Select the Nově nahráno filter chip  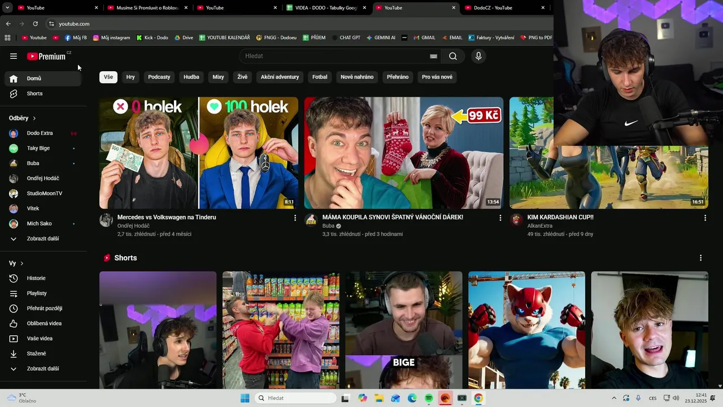357,77
